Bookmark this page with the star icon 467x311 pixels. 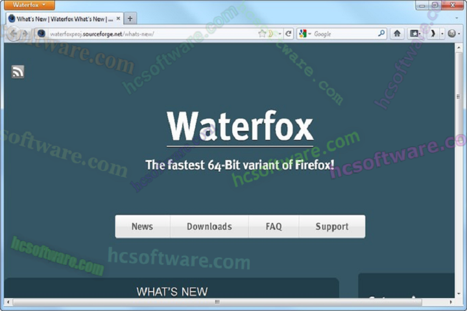262,34
